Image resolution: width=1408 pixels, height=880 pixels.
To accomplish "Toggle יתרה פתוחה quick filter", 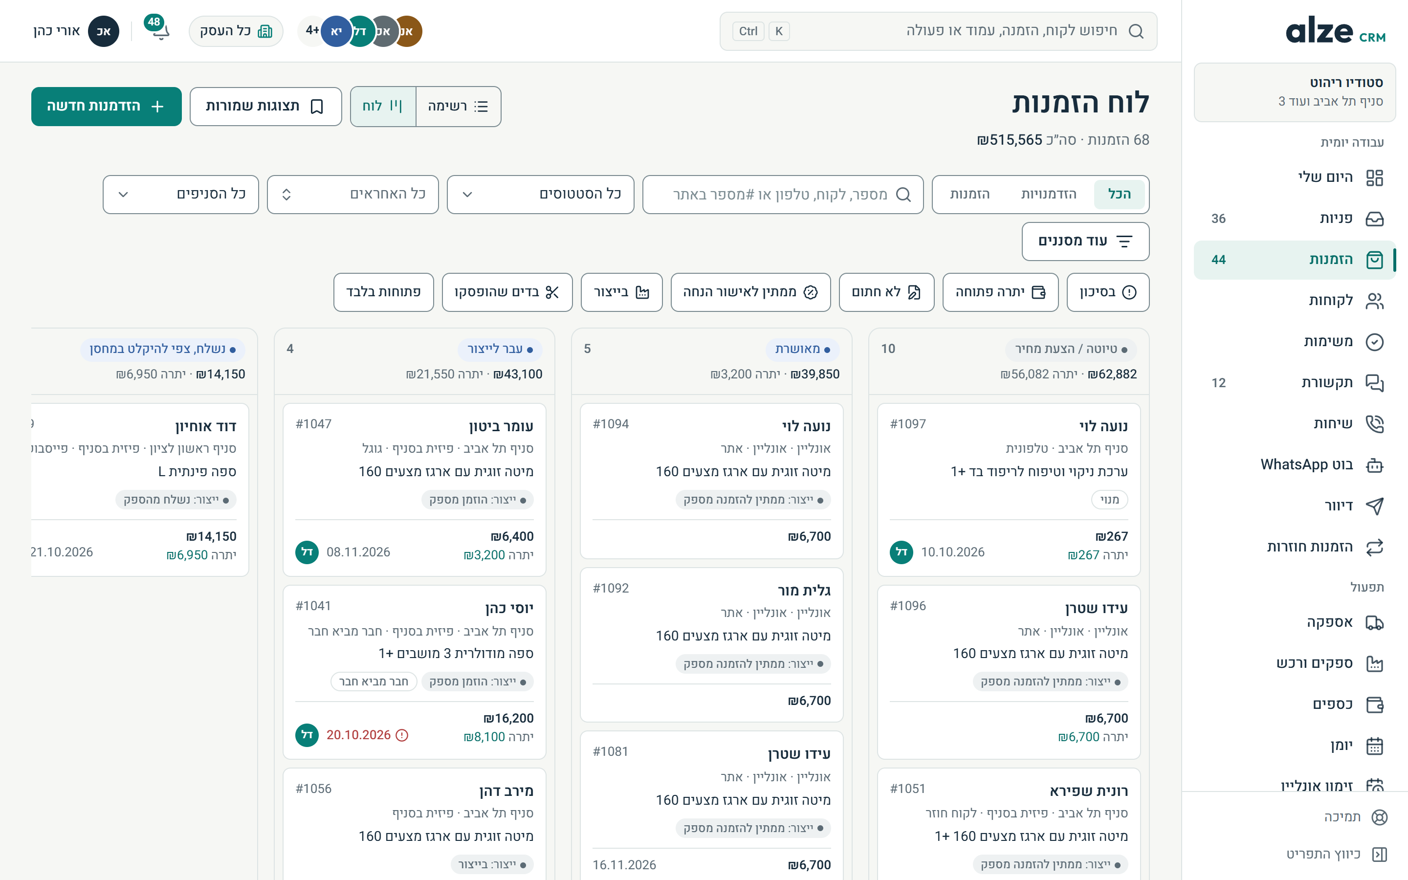I will [x=1000, y=292].
